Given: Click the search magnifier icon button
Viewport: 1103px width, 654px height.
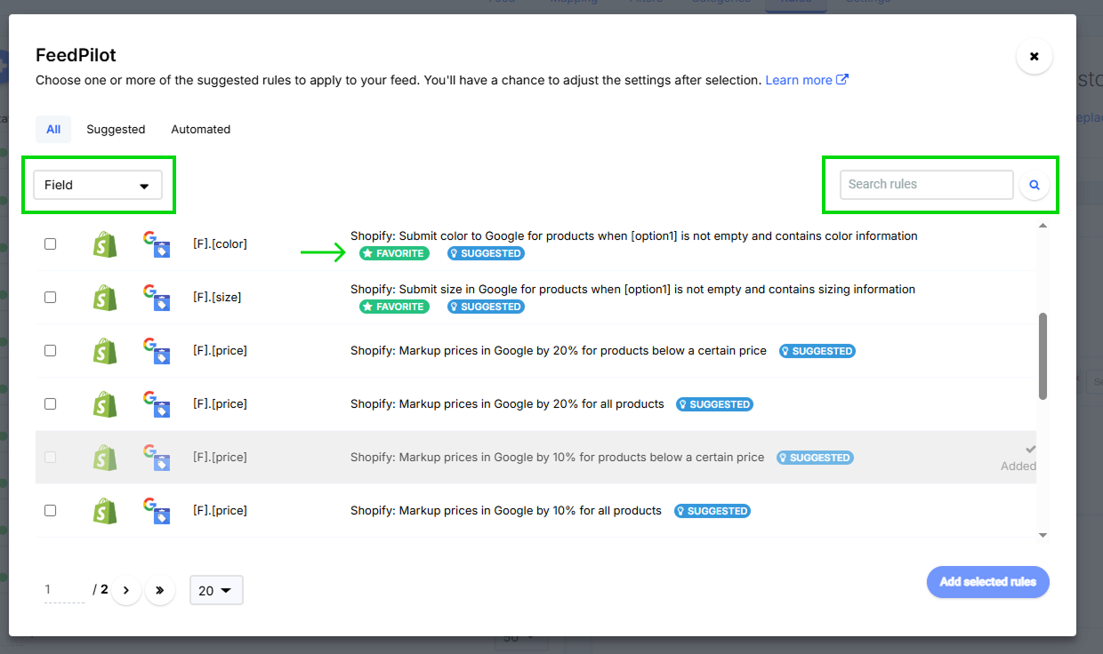Looking at the screenshot, I should point(1035,185).
